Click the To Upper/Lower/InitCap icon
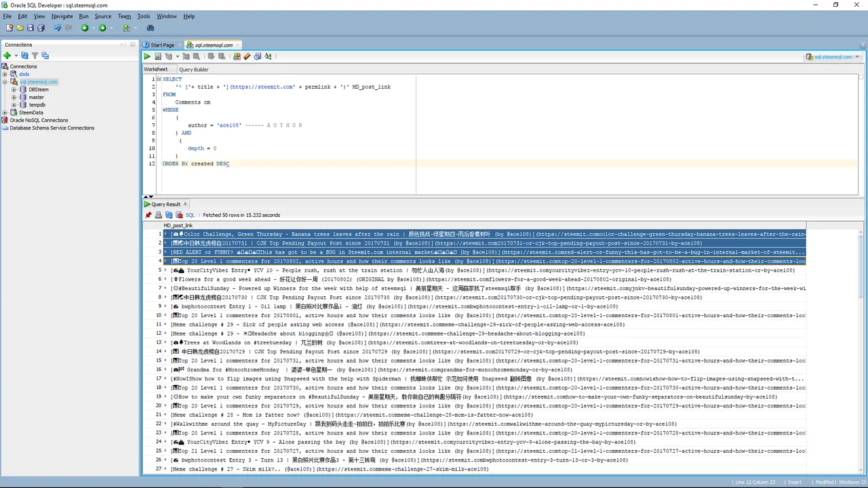The width and height of the screenshot is (868, 488). pyautogui.click(x=269, y=56)
